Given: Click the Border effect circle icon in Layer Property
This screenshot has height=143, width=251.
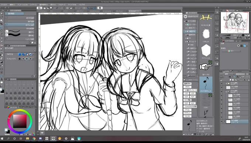Looking at the screenshot, I should [x=238, y=46].
